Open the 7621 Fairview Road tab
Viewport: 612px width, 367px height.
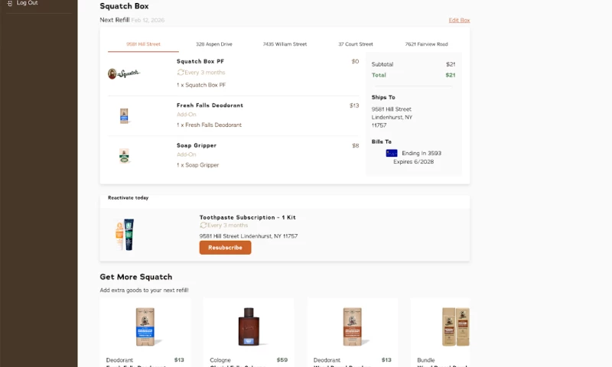point(426,44)
